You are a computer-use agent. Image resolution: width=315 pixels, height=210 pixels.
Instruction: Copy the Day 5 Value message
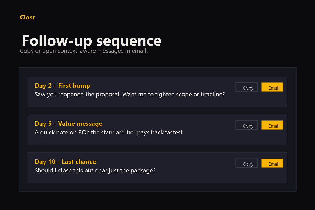click(246, 125)
